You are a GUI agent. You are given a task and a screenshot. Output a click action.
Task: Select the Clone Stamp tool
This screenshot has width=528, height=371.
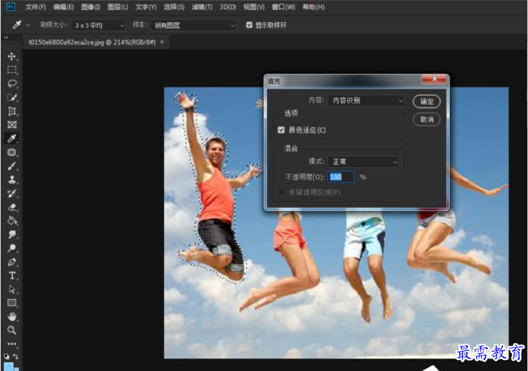12,180
